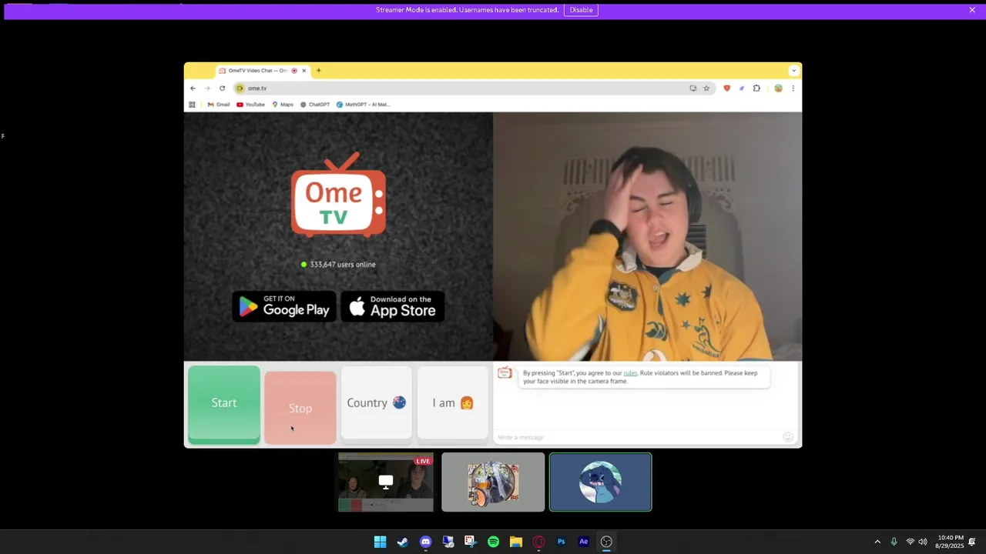Open the Country selector
Image resolution: width=986 pixels, height=554 pixels.
[377, 403]
